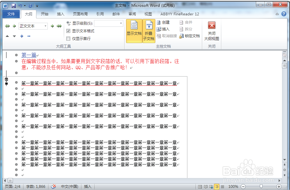Viewport: 290px width, 190px height.
Task: Click 合并 subdocuments button
Action: click(186, 22)
